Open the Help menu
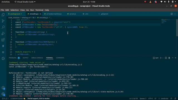The image size is (178, 100). pos(47,10)
